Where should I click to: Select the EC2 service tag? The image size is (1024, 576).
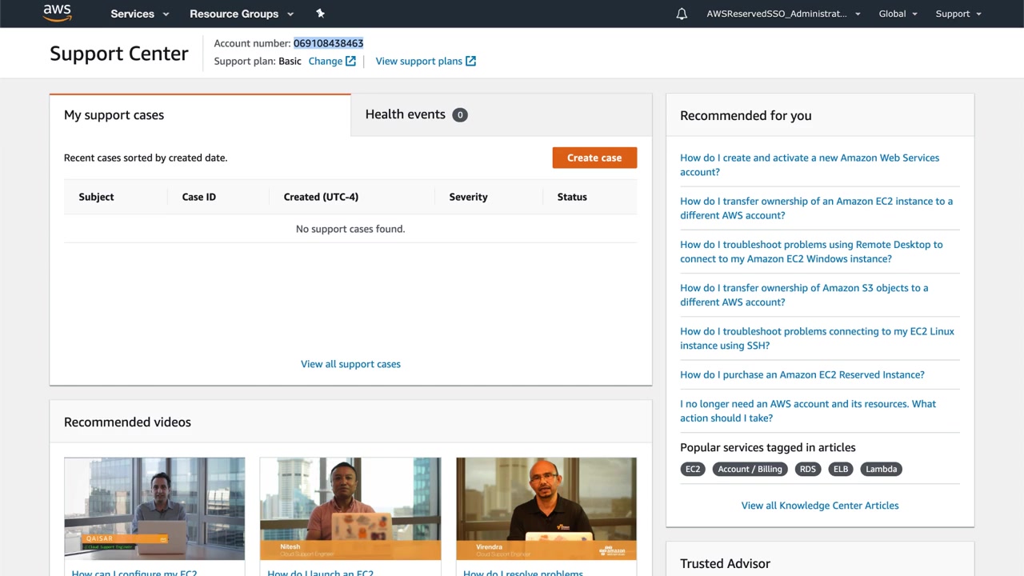[693, 469]
